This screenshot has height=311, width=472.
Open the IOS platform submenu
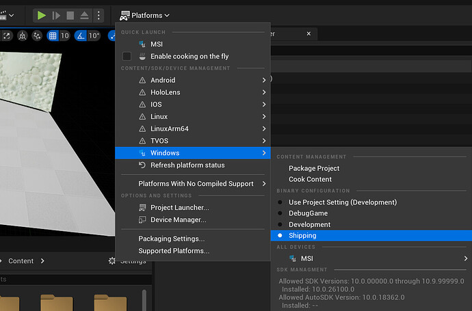(x=193, y=105)
